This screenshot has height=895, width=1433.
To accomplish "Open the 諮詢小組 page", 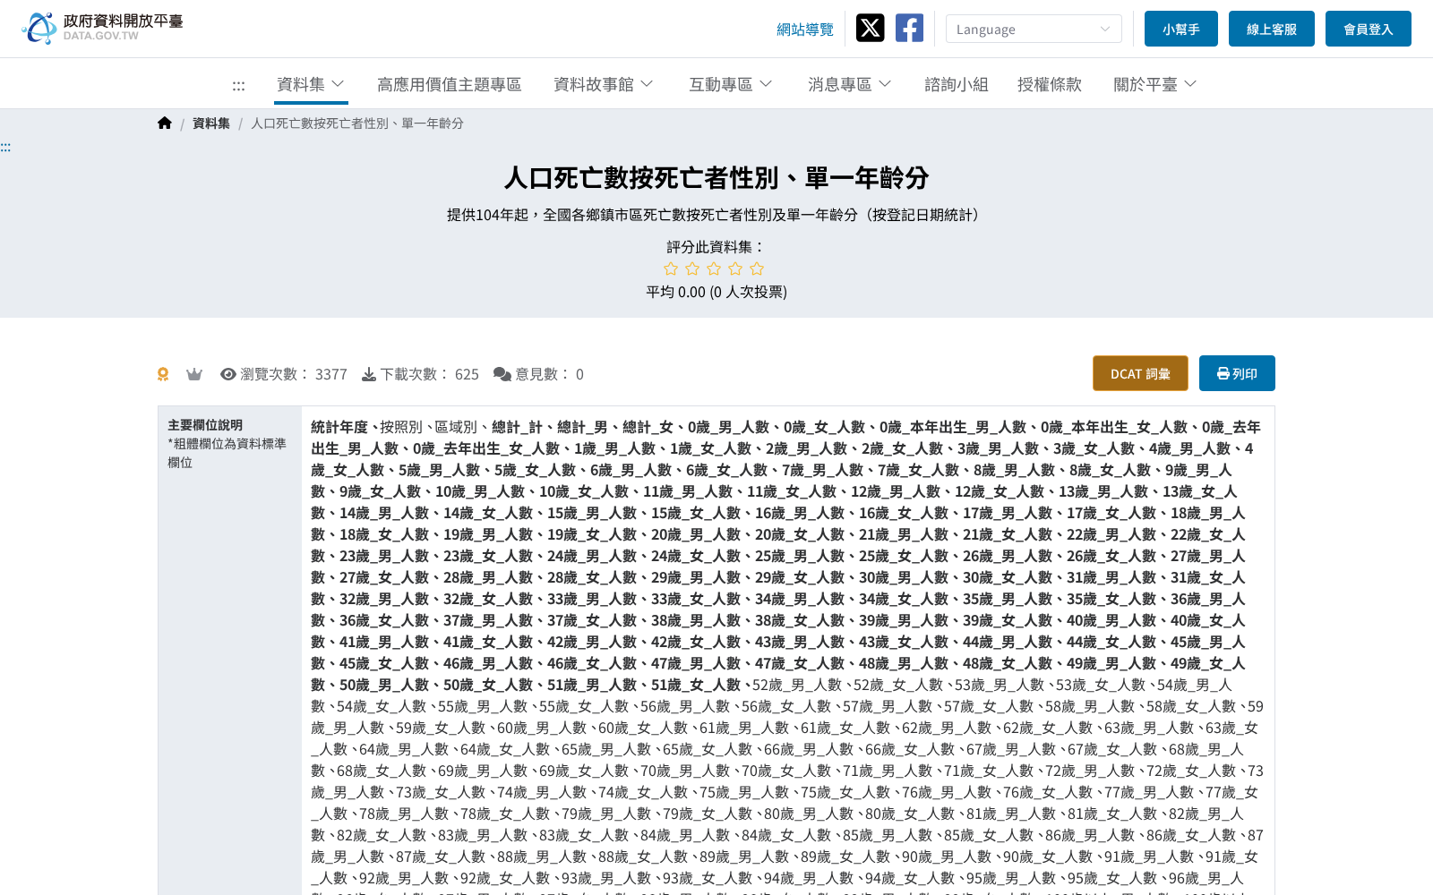I will click(957, 84).
